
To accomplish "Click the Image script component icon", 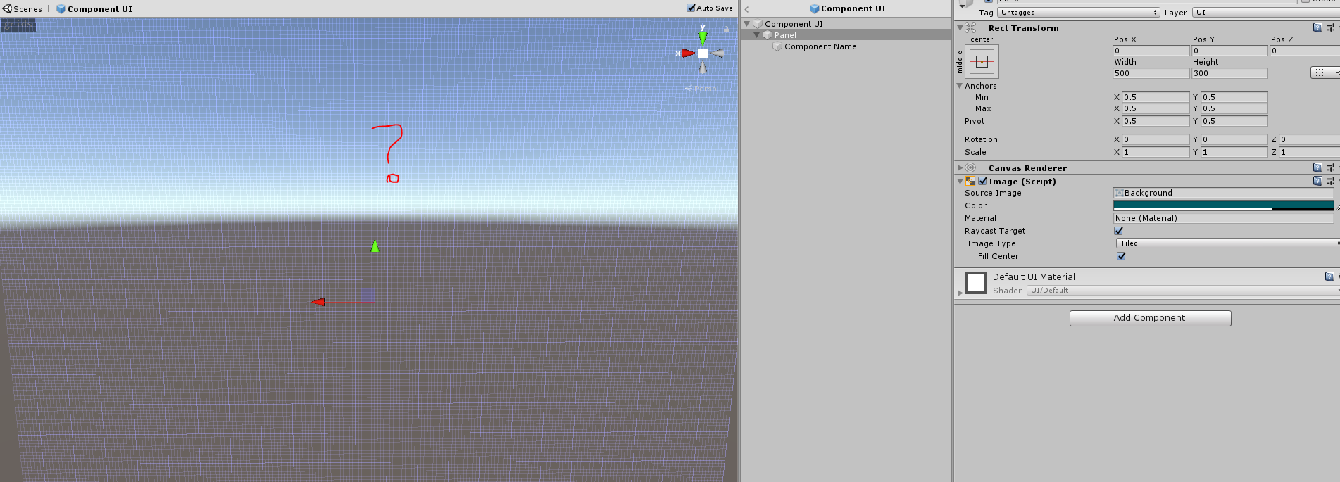I will pyautogui.click(x=970, y=181).
